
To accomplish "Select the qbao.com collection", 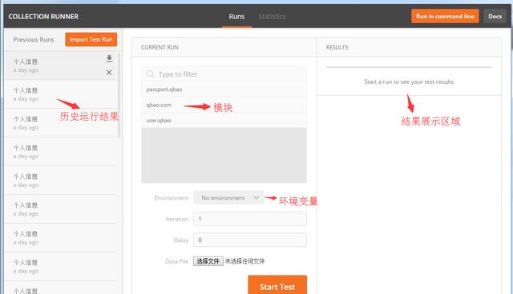I will tap(224, 105).
